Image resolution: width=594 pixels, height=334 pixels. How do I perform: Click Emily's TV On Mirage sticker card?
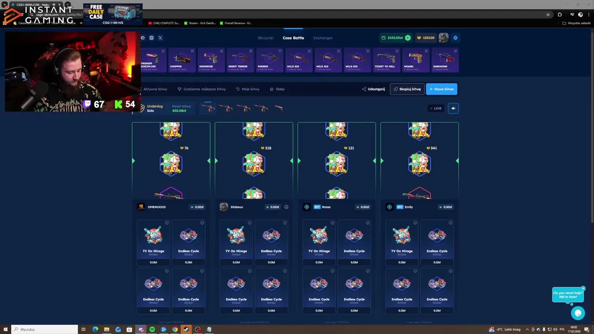402,243
